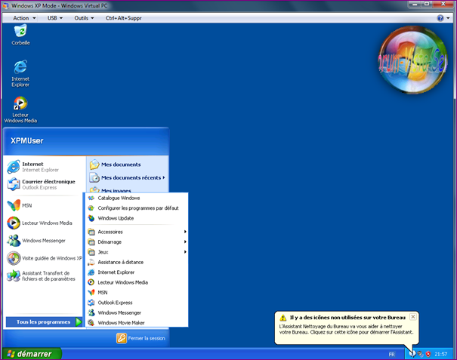Expand the Accessoires submenu
The height and width of the screenshot is (360, 457).
click(x=137, y=232)
